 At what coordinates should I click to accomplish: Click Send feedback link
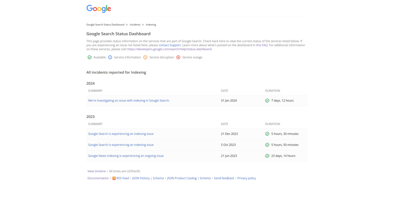pos(224,178)
